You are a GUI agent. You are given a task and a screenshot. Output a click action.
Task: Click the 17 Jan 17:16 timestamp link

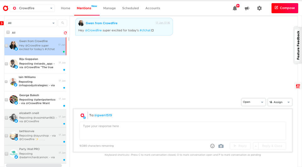coord(163,23)
